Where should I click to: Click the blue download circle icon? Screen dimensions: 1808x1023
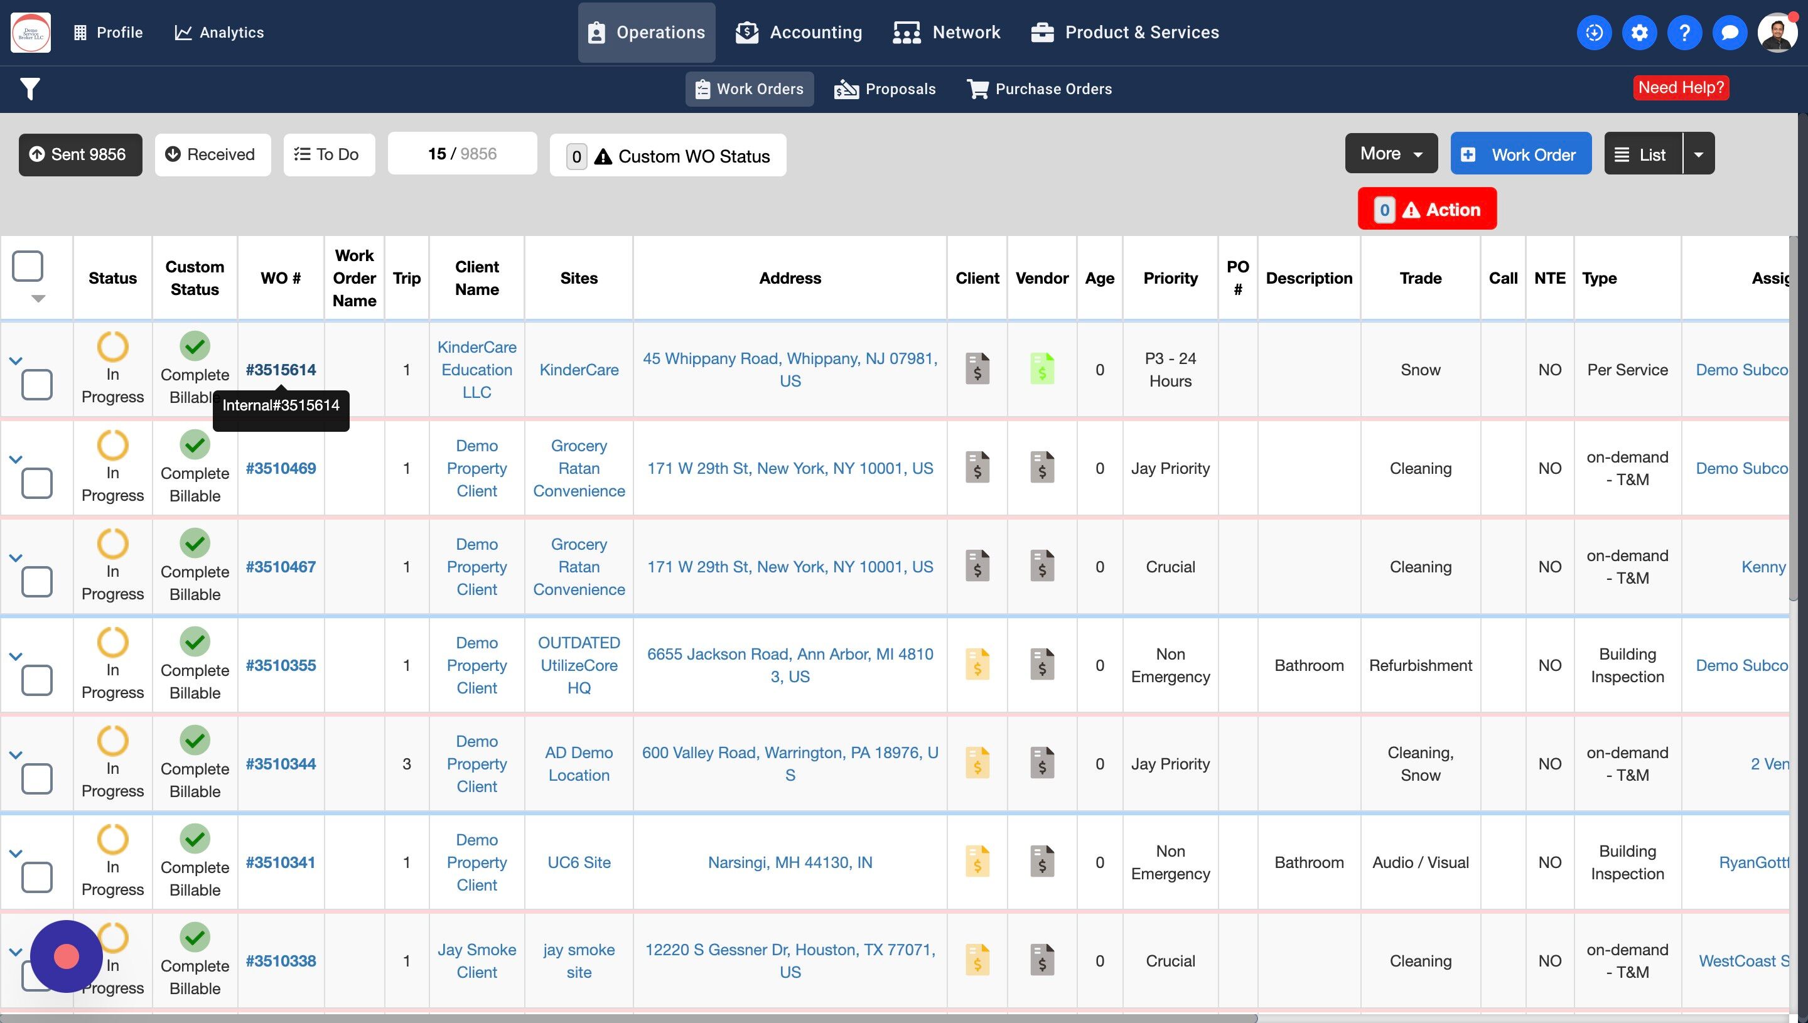pyautogui.click(x=1594, y=32)
